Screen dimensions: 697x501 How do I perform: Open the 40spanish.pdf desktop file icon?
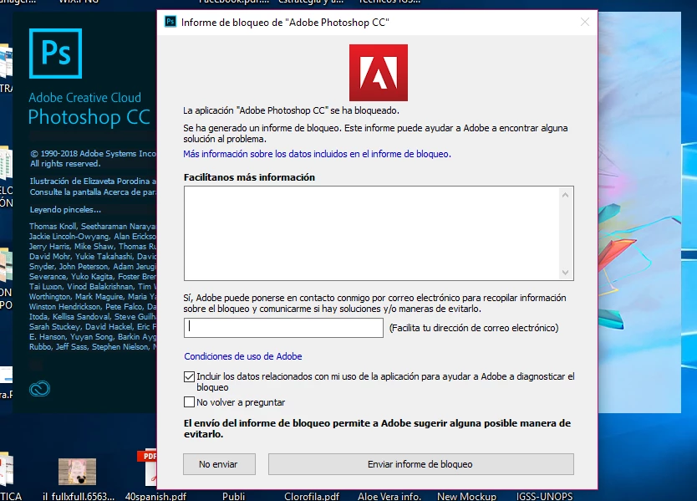pyautogui.click(x=149, y=468)
